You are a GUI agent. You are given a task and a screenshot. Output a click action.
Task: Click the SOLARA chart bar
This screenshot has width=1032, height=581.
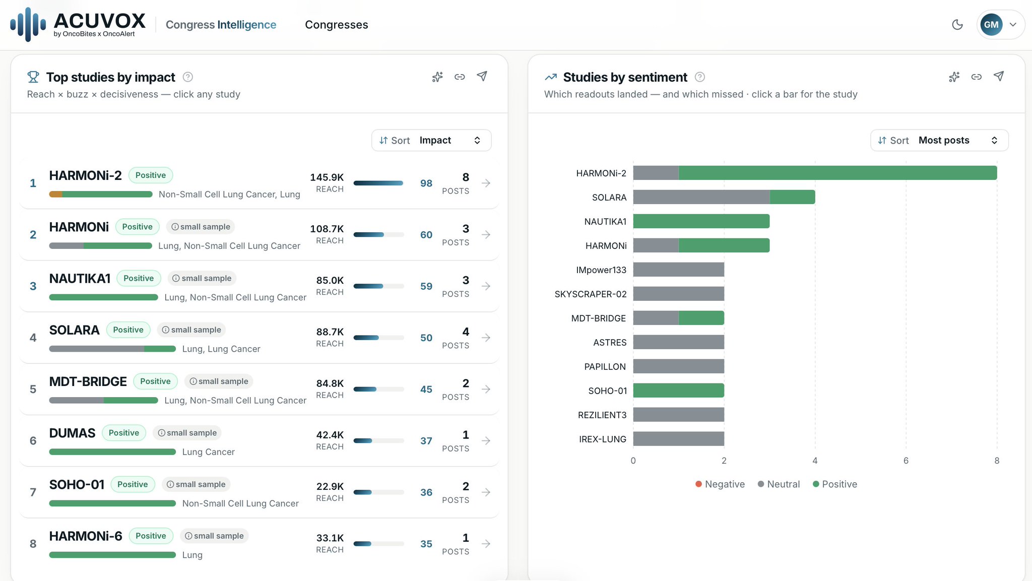[724, 197]
